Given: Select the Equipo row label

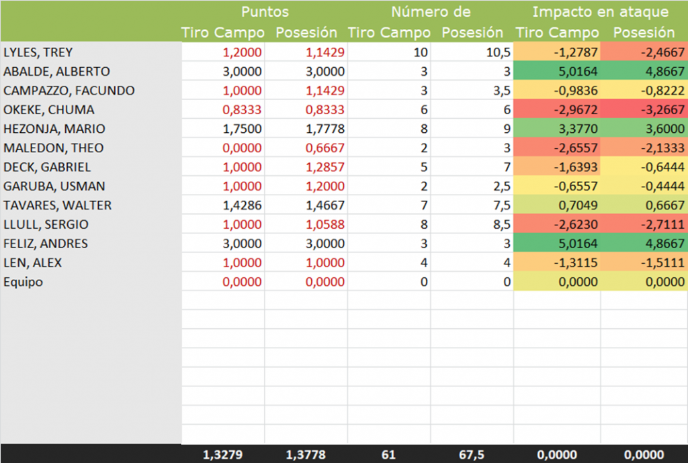Looking at the screenshot, I should coord(24,282).
